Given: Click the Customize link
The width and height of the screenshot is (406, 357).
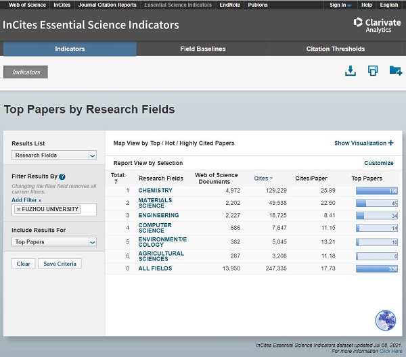Looking at the screenshot, I should point(378,163).
